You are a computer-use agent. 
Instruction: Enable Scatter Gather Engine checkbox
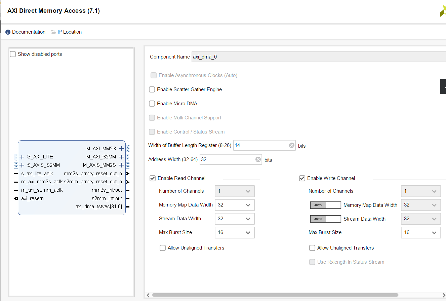point(152,89)
